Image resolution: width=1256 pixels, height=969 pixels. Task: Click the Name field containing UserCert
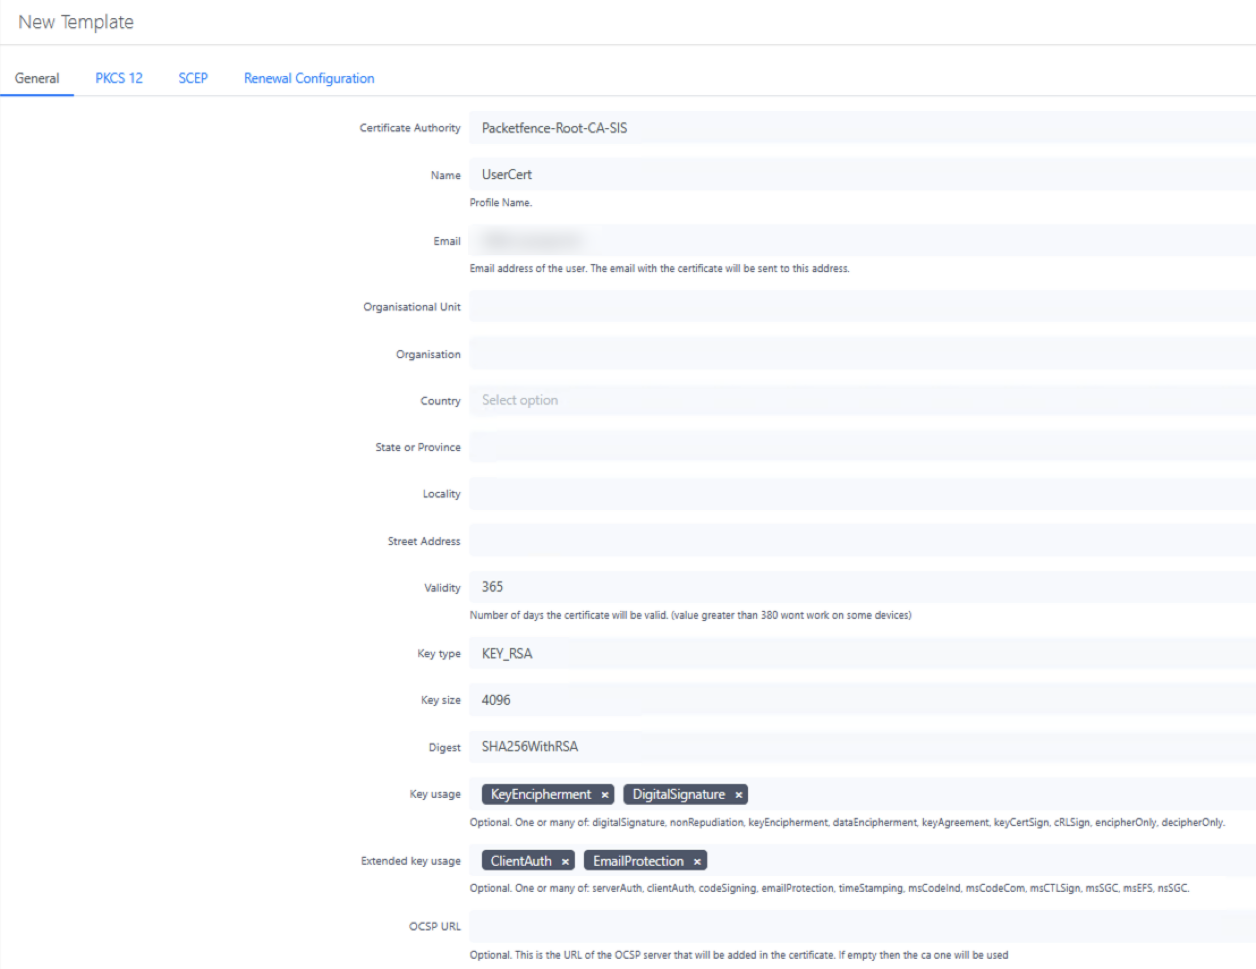(862, 174)
